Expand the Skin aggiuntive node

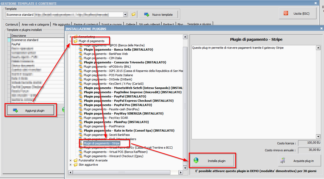pyautogui.click(x=71, y=165)
